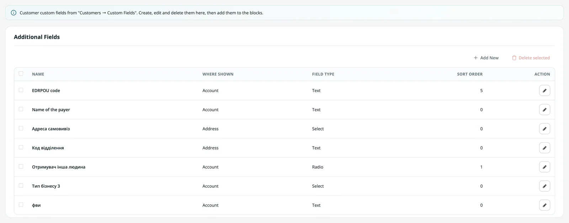Click Address cell in Код відділення row
This screenshot has height=223, width=569.
(x=211, y=148)
